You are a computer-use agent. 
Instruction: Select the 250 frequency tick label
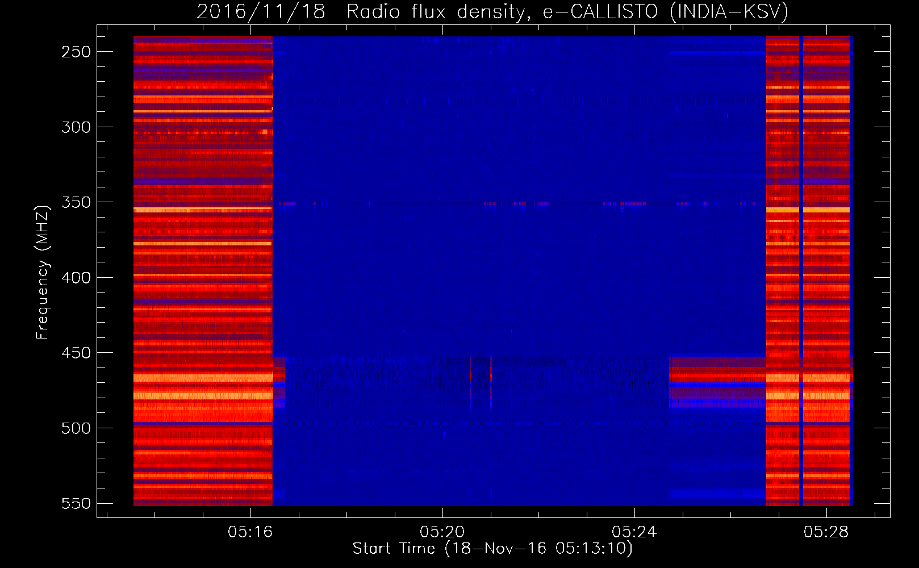76,52
